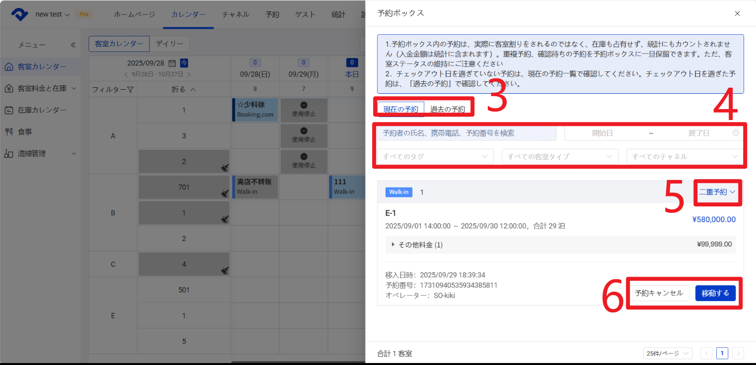Click the 今 today icon button
The height and width of the screenshot is (365, 756).
(x=184, y=63)
